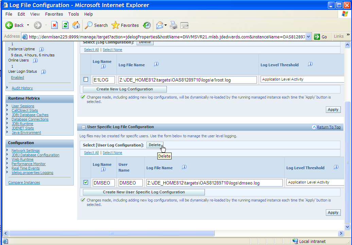Click page icon in the address bar
352x245 pixels.
[x=25, y=37]
